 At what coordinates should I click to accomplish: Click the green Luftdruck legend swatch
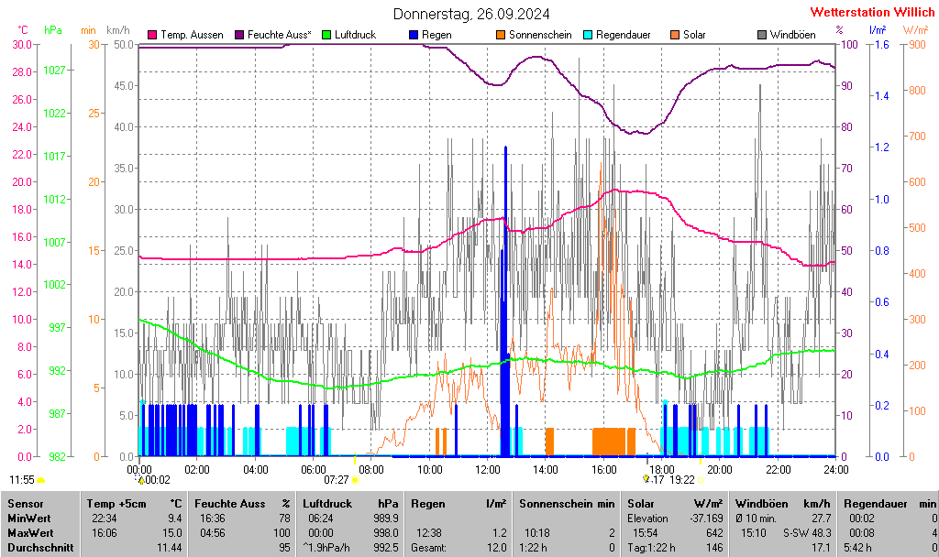click(326, 35)
